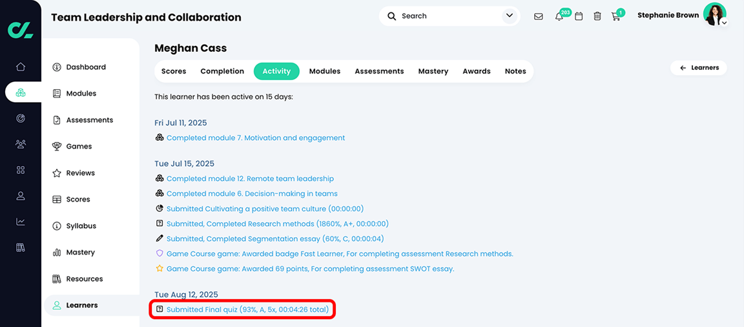Open the line chart reports icon
This screenshot has width=744, height=327.
coord(21,221)
